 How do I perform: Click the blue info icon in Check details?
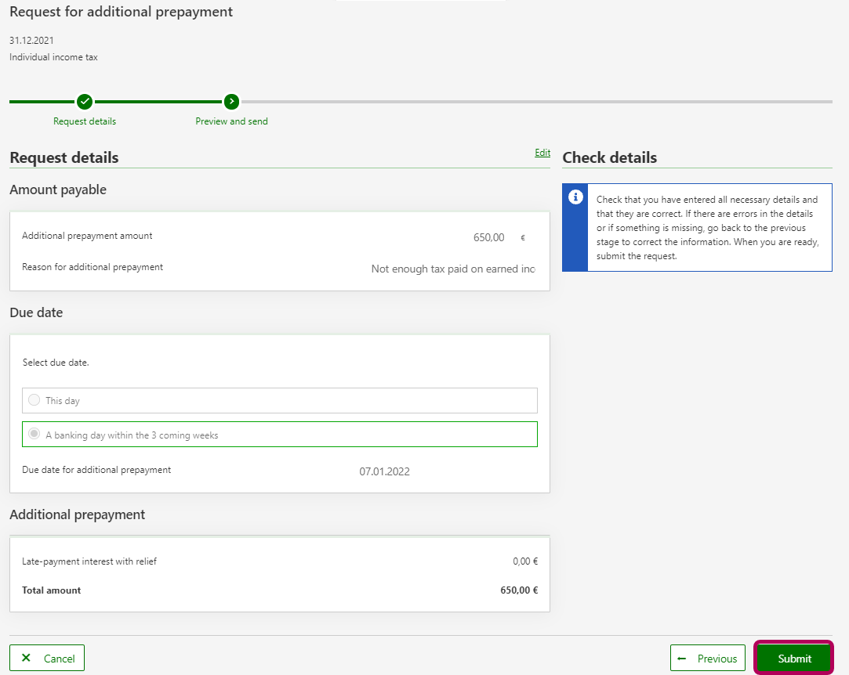pos(575,197)
